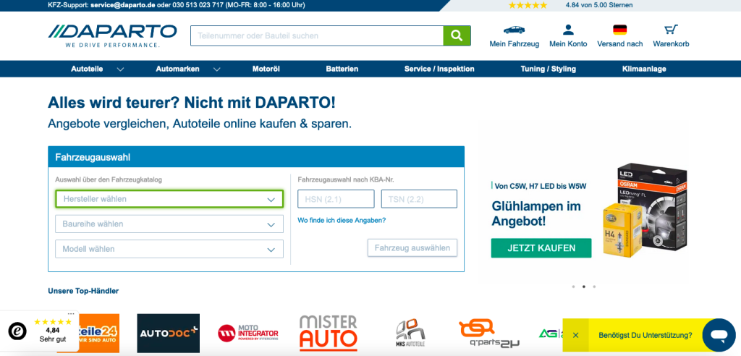
Task: Go to Batterien in navigation bar
Action: [342, 69]
